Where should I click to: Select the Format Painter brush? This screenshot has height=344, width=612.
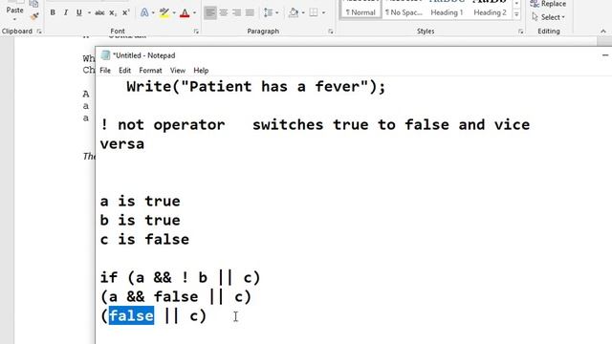pos(34,16)
